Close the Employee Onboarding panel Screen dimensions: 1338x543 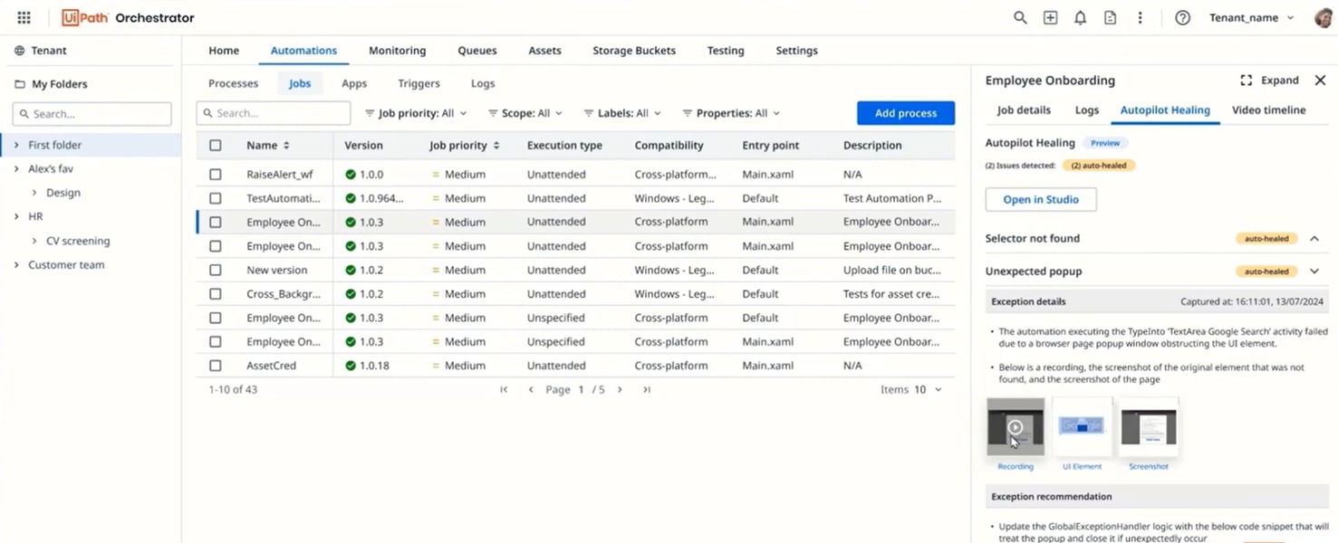1320,81
